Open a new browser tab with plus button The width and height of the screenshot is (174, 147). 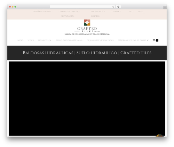[165, 8]
